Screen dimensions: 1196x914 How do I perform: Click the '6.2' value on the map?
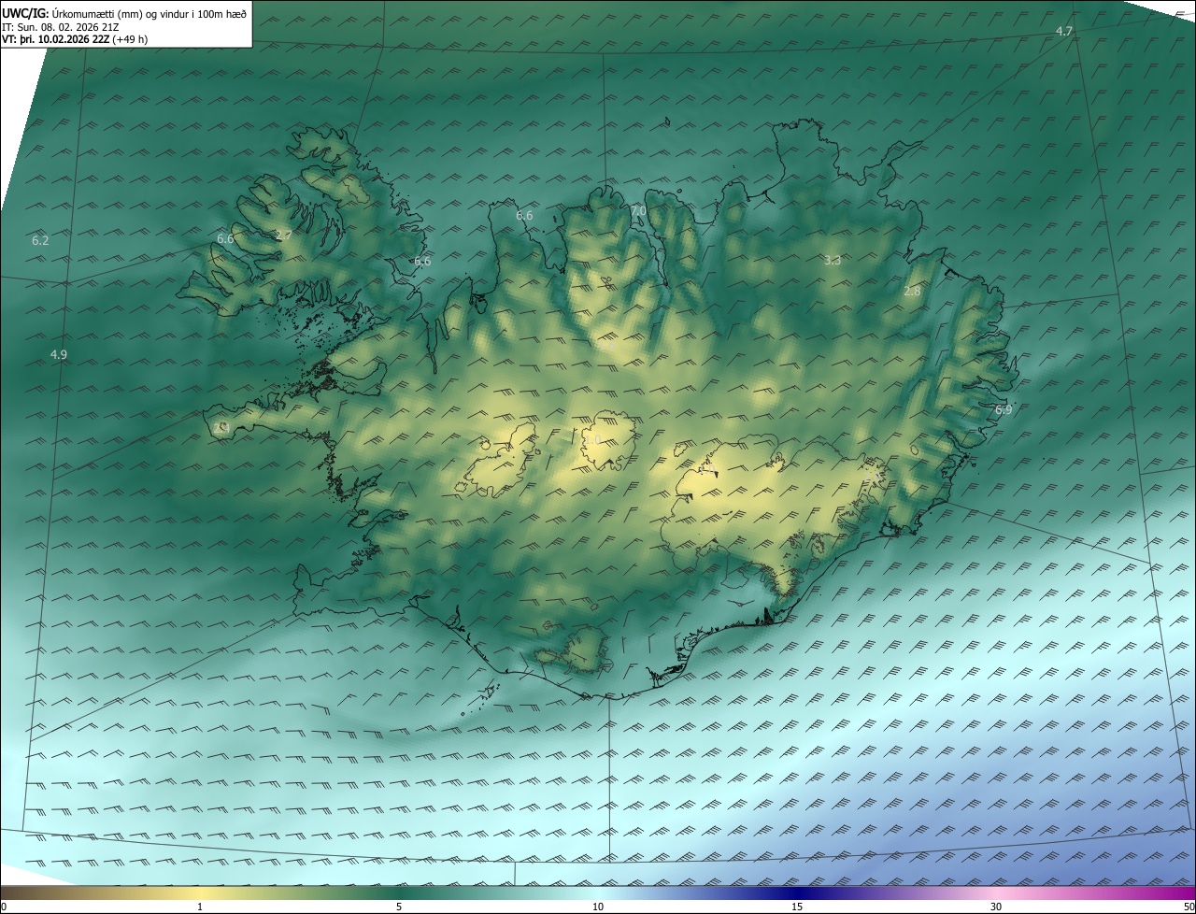40,241
